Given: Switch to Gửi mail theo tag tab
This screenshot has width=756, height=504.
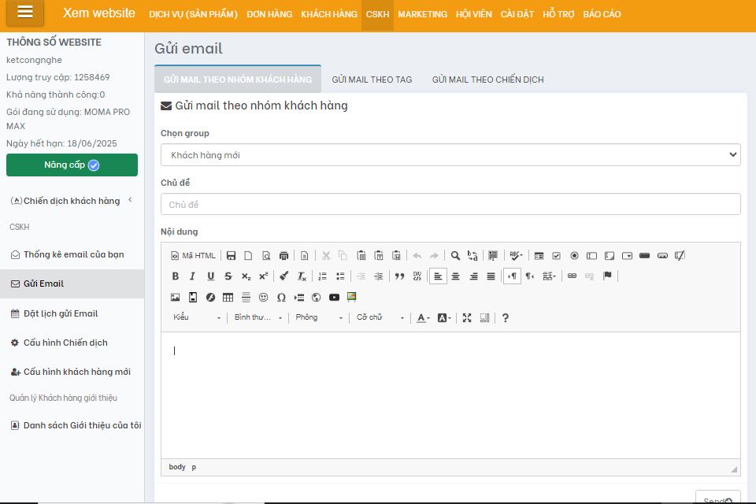Looking at the screenshot, I should [x=372, y=80].
